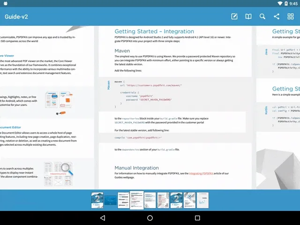Open the thumbnail grid view
The image size is (300, 225).
291,17
